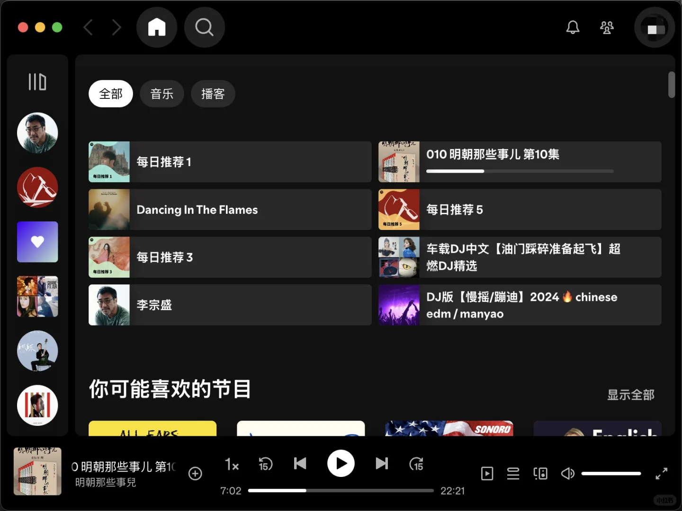Screen dimensions: 682x511
Task: Open the Search page
Action: pos(204,27)
